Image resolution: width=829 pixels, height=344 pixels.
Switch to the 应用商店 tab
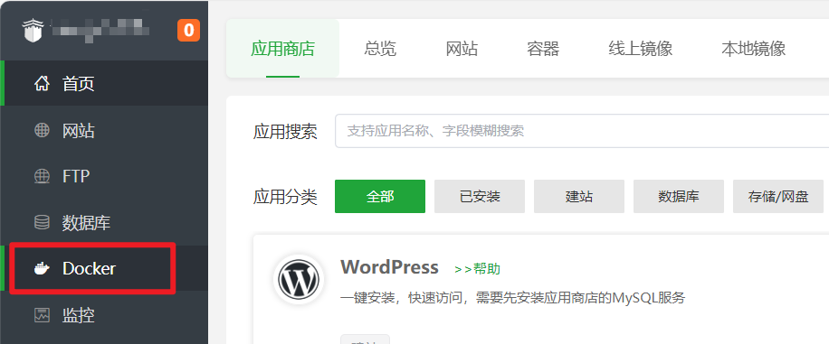[283, 49]
